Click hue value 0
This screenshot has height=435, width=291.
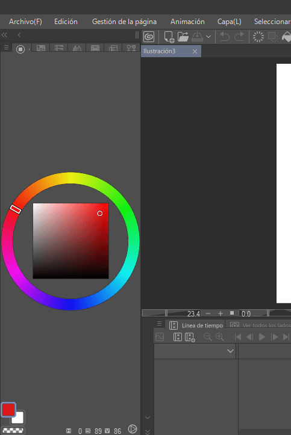click(80, 431)
